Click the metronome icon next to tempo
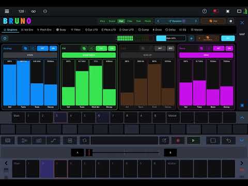 45,11
